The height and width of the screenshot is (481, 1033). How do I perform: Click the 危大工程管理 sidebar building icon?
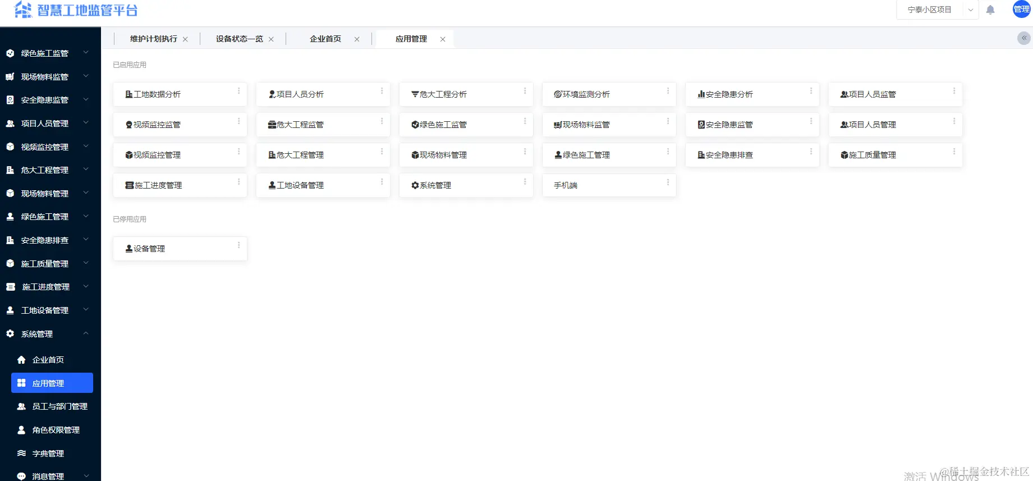click(x=10, y=170)
